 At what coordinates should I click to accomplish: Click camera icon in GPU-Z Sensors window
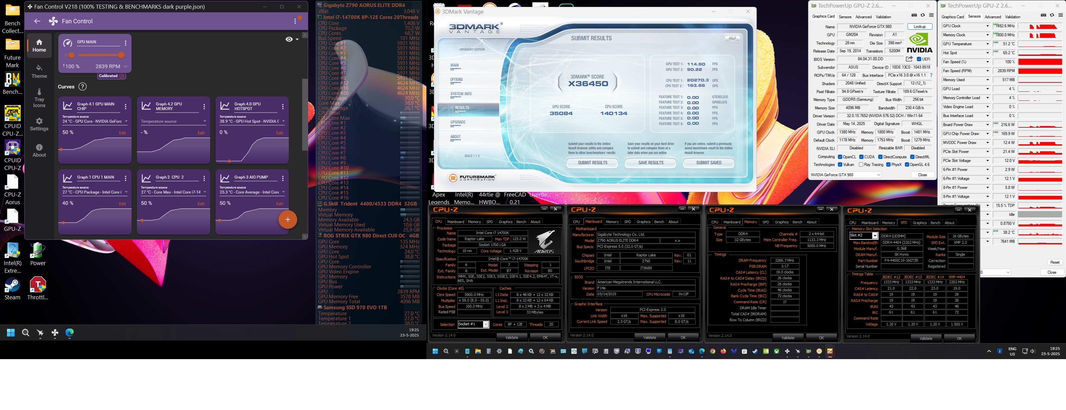point(1043,15)
